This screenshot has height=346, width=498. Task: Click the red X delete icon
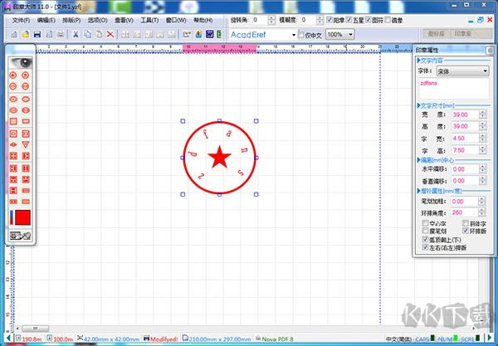click(x=110, y=34)
